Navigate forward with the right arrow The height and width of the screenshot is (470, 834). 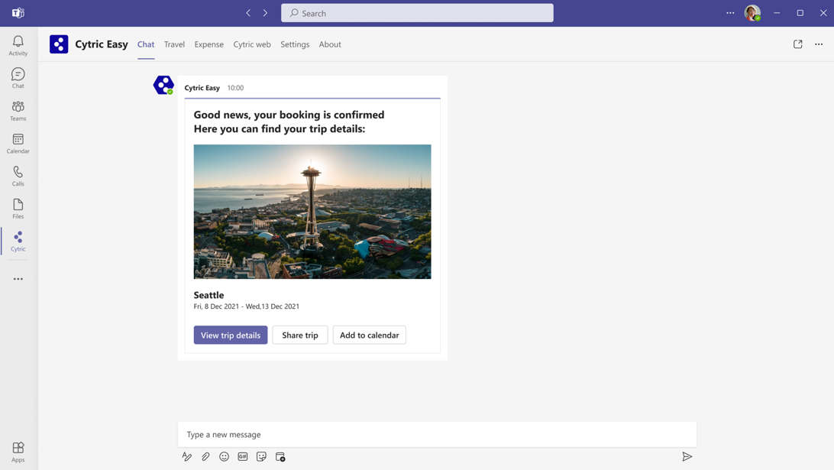pyautogui.click(x=266, y=13)
